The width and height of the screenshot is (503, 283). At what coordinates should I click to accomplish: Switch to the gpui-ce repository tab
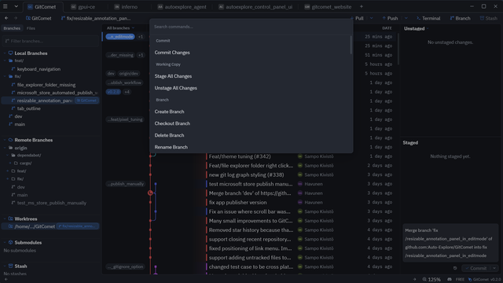(83, 7)
